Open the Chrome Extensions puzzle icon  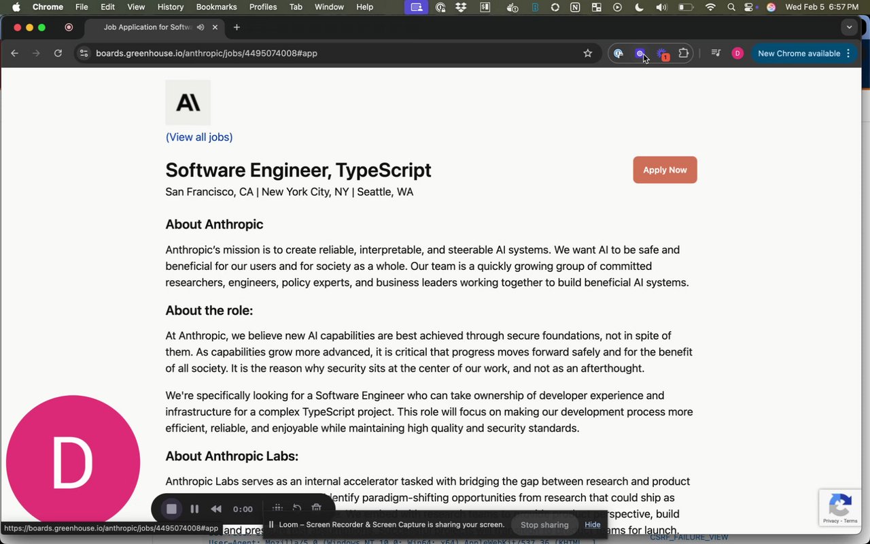684,53
